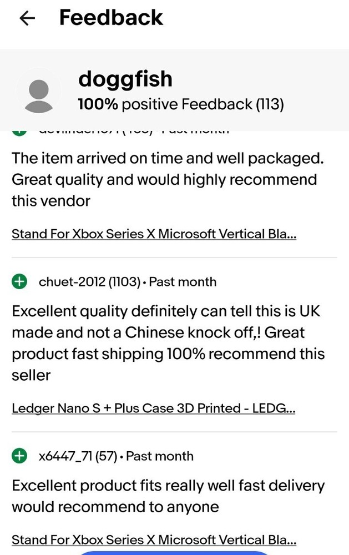
Task: Click green positive icon beside chuet-2012
Action: click(19, 282)
